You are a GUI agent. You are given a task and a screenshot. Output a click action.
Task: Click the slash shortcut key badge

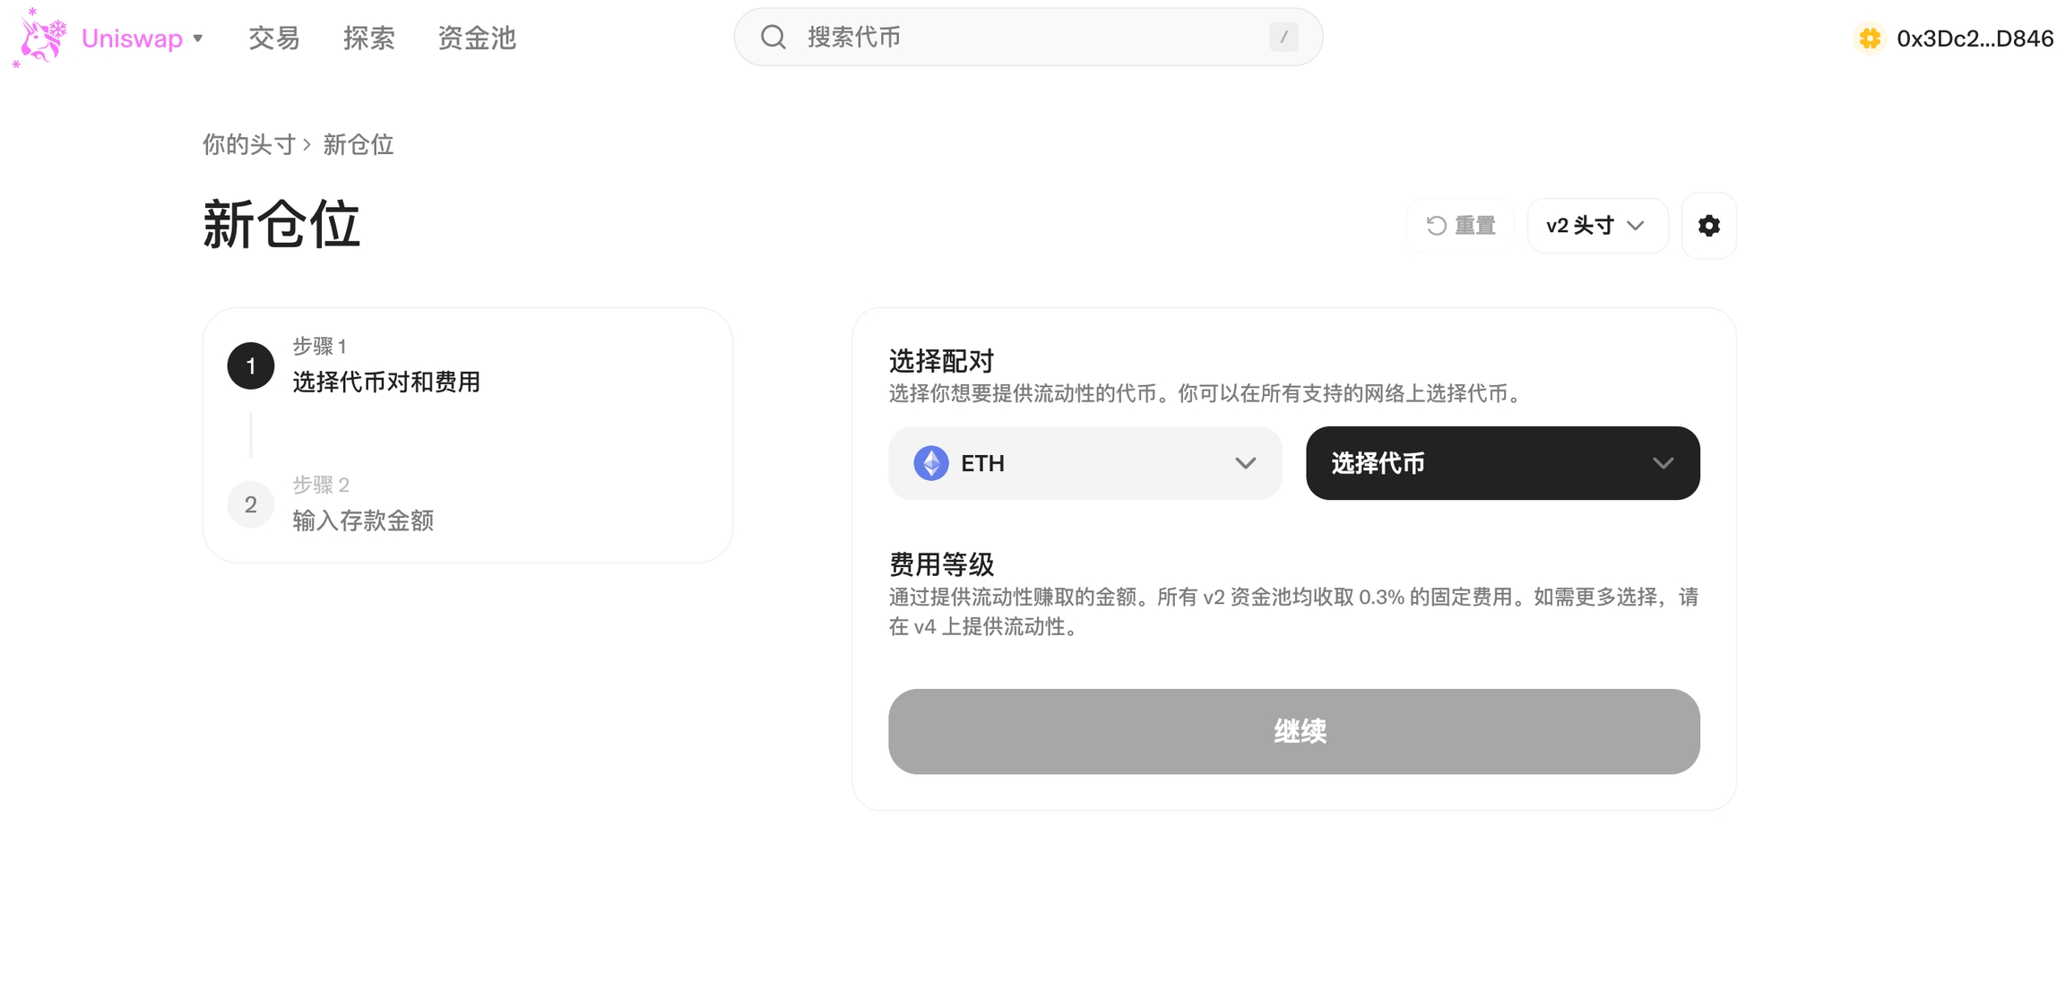click(1283, 38)
